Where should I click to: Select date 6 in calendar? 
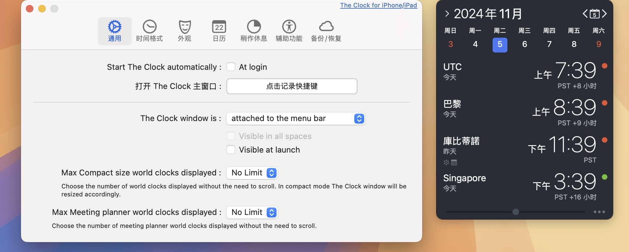[525, 44]
